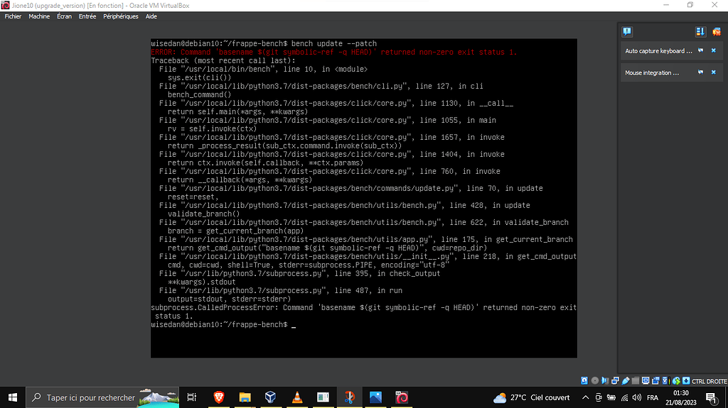
Task: Suppress the Auto capture keyboard message
Action: coord(700,50)
